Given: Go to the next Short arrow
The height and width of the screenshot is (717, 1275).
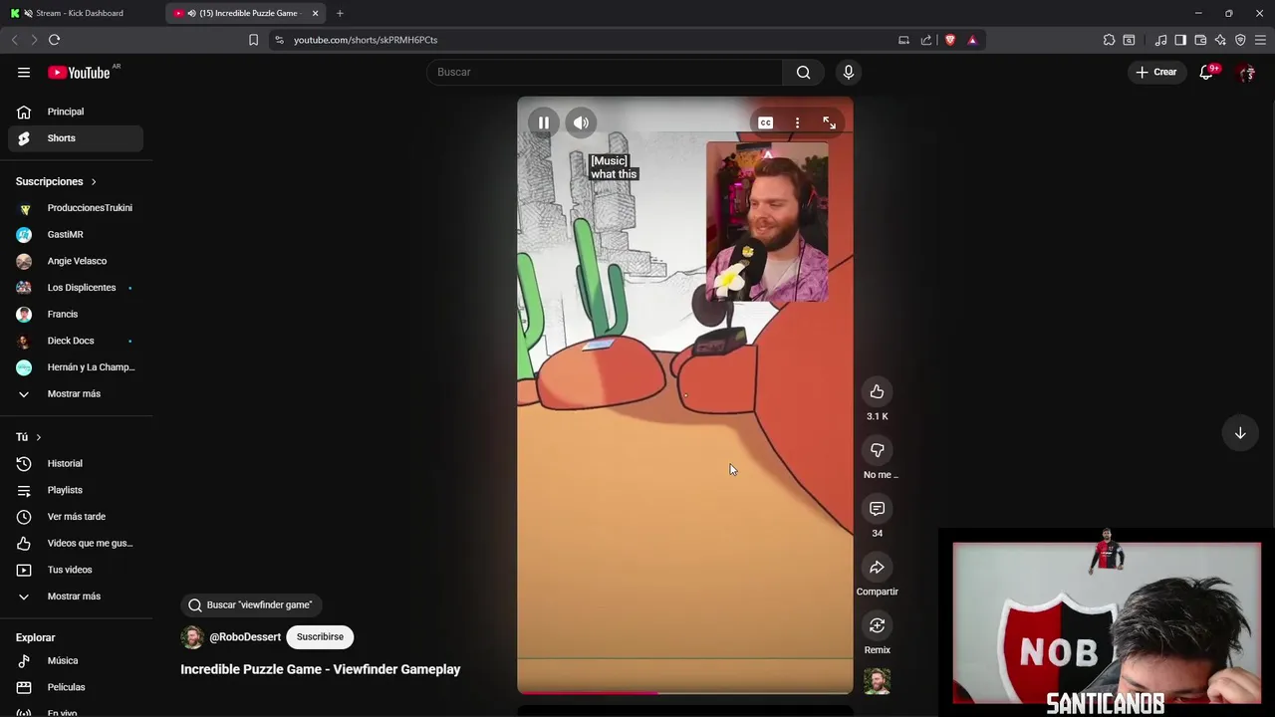Looking at the screenshot, I should 1240,433.
